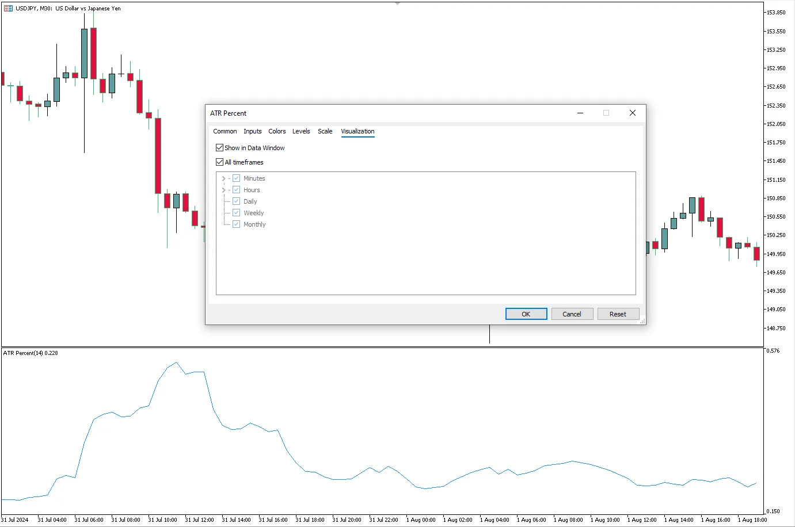Viewport: 795px width, 527px height.
Task: Uncheck the All timeframes checkbox
Action: point(219,162)
